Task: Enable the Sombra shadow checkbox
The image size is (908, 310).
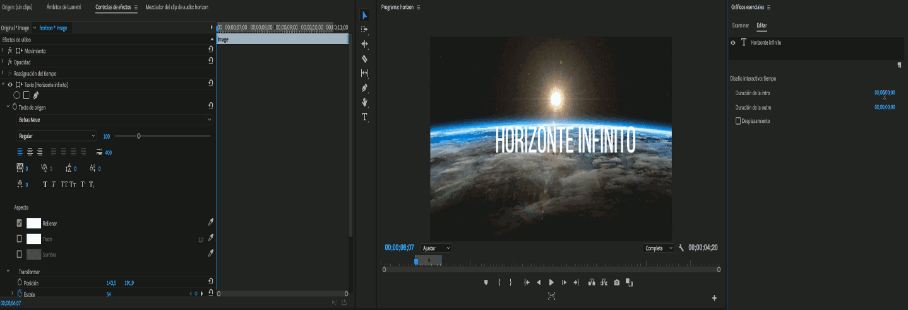Action: click(x=19, y=255)
